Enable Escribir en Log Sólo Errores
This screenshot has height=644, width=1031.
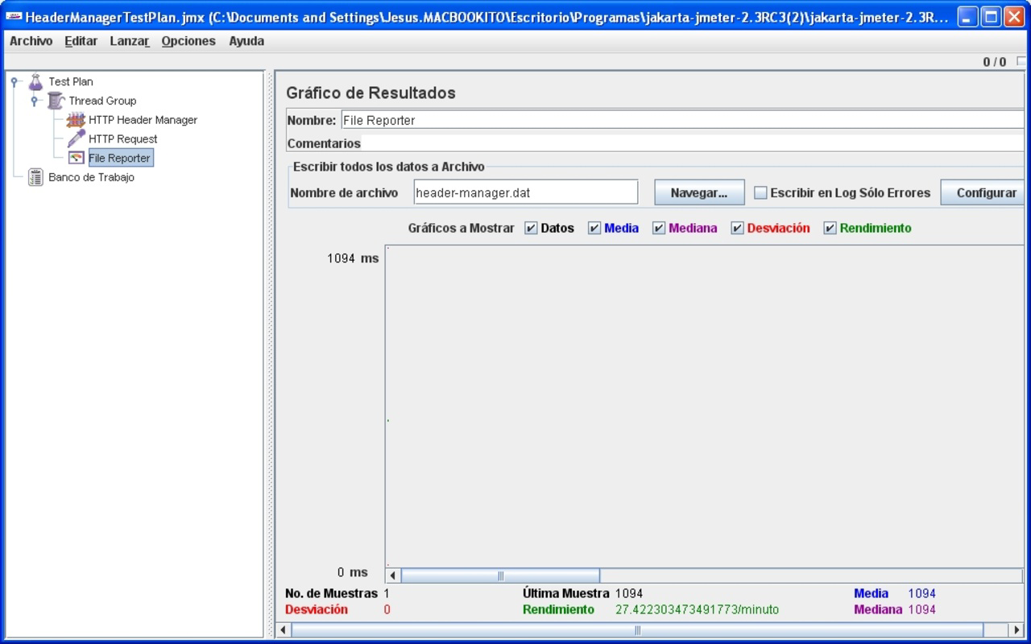coord(760,192)
